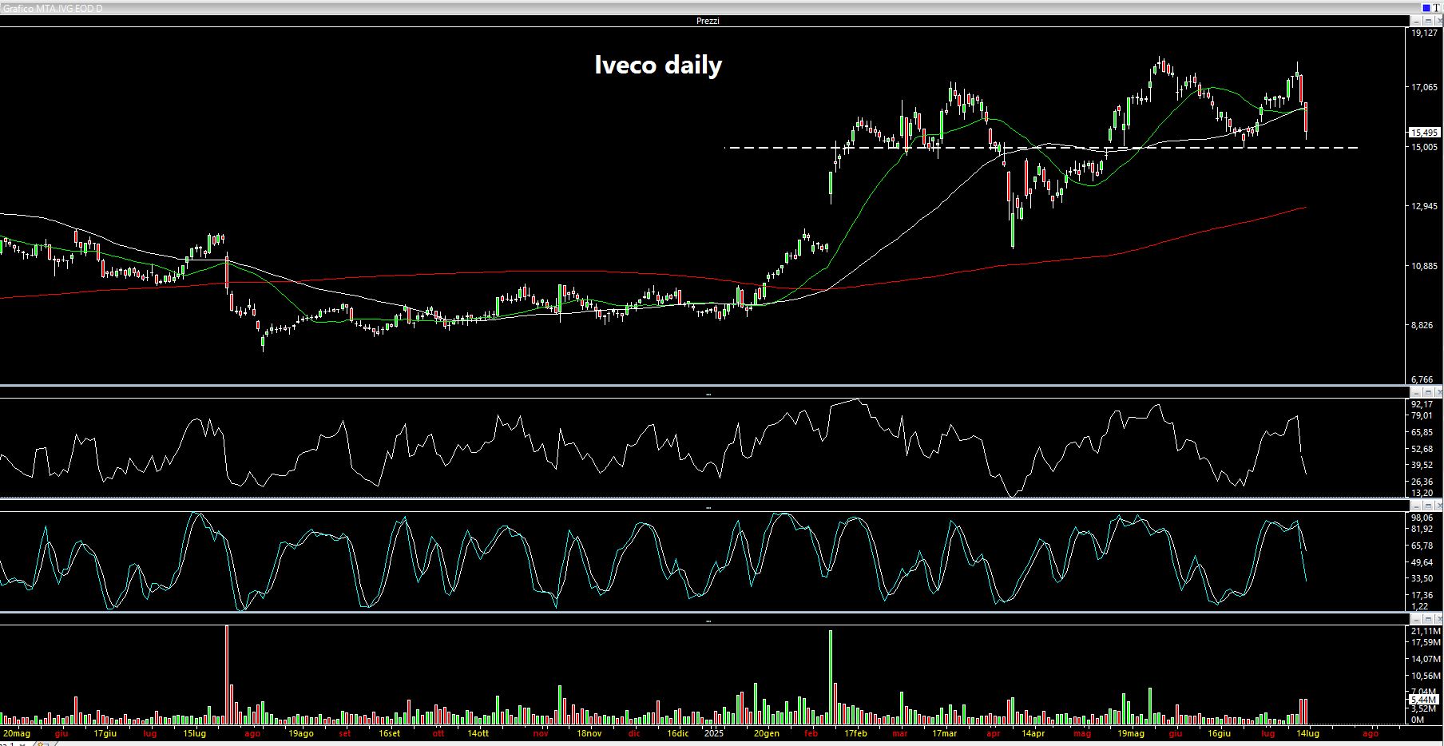Click the 17,065 price axis label
1444x746 pixels.
point(1425,87)
